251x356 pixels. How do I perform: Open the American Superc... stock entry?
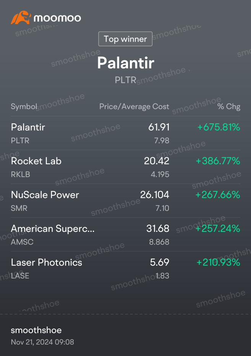[x=53, y=229]
